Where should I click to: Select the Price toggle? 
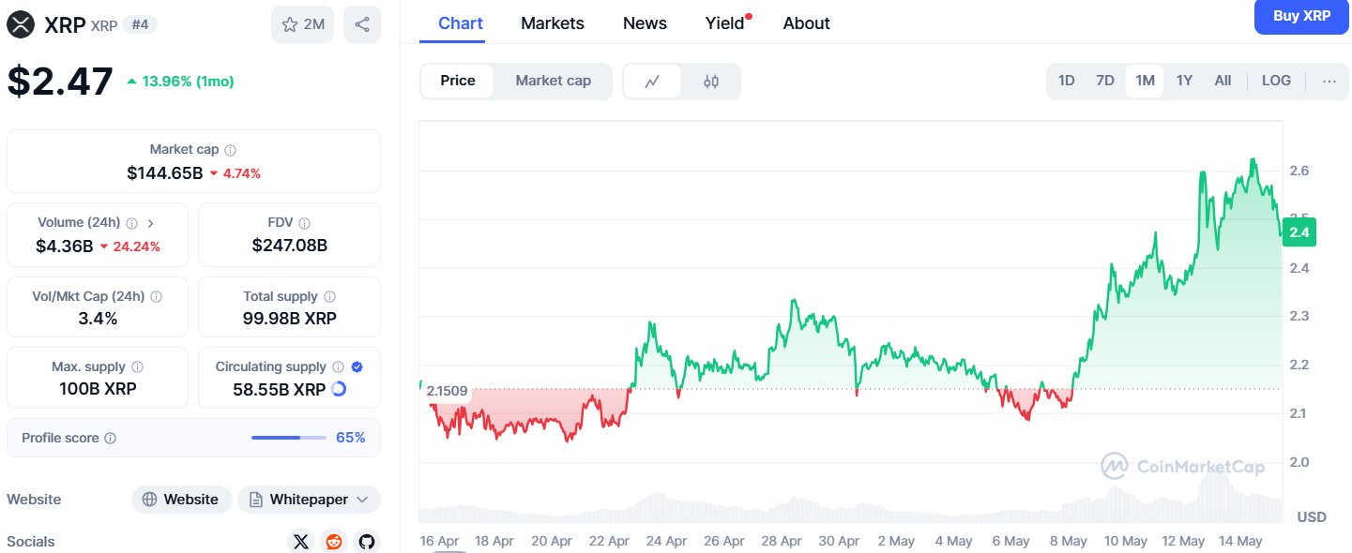(x=458, y=81)
